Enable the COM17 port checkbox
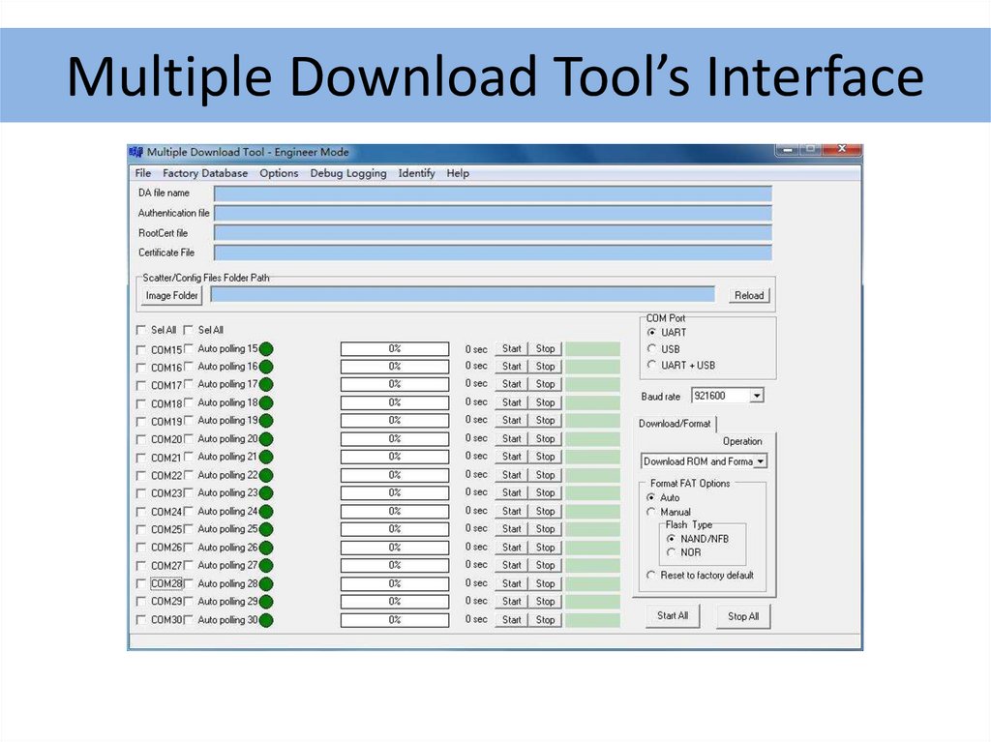 [142, 386]
